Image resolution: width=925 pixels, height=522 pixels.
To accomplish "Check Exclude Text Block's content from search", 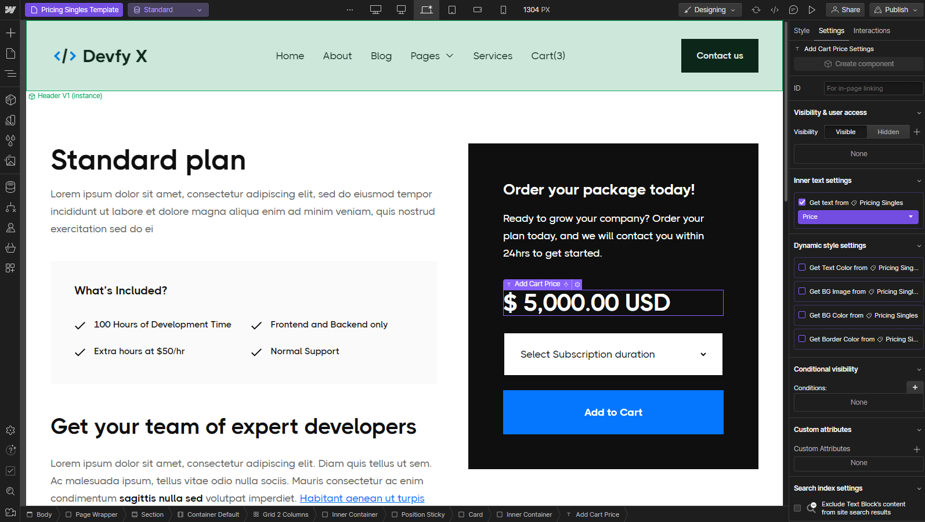I will coord(797,508).
